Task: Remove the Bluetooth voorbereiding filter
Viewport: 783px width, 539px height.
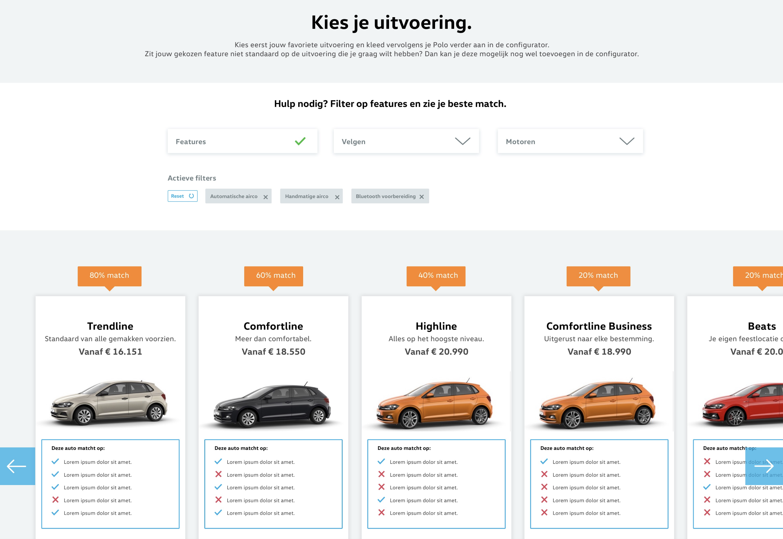Action: coord(421,197)
